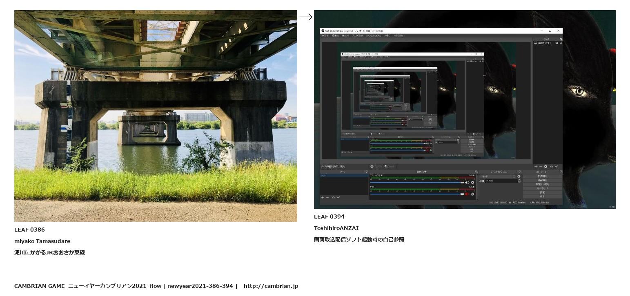Toggle lock on the screen capture source
The height and width of the screenshot is (296, 630).
[561, 43]
